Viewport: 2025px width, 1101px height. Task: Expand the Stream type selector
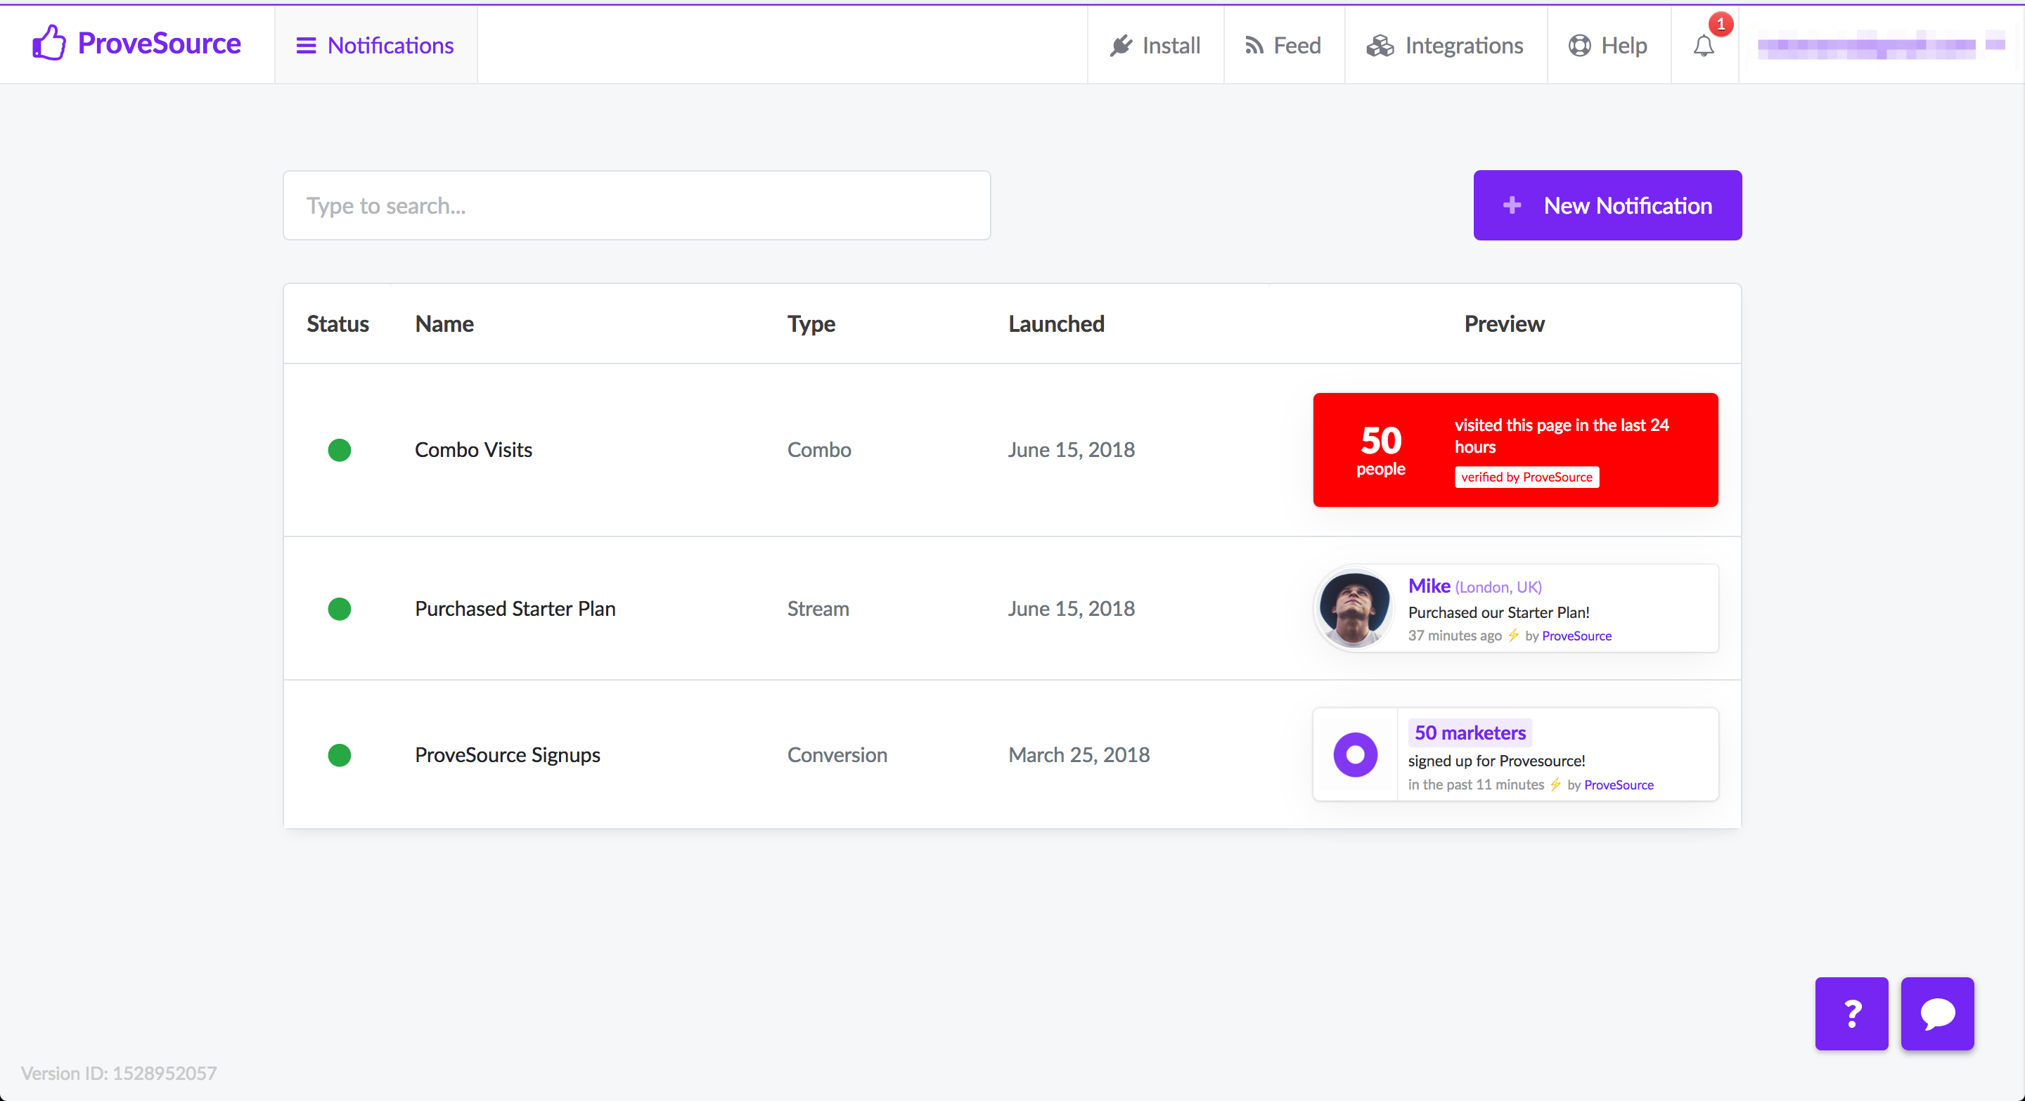818,607
